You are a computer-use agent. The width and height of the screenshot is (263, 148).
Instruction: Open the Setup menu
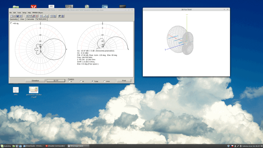[24, 13]
